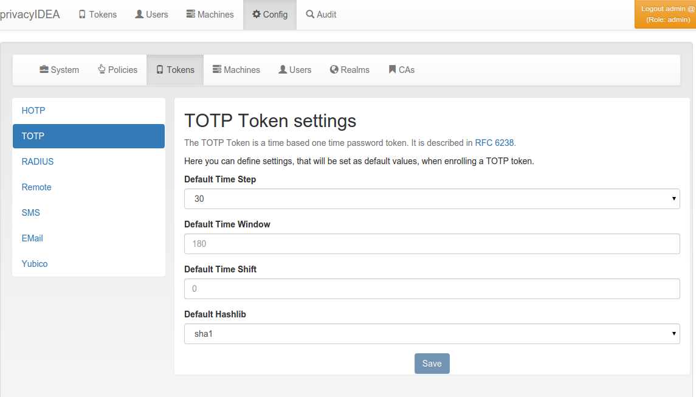Follow the RFC 6238 link

pyautogui.click(x=494, y=143)
